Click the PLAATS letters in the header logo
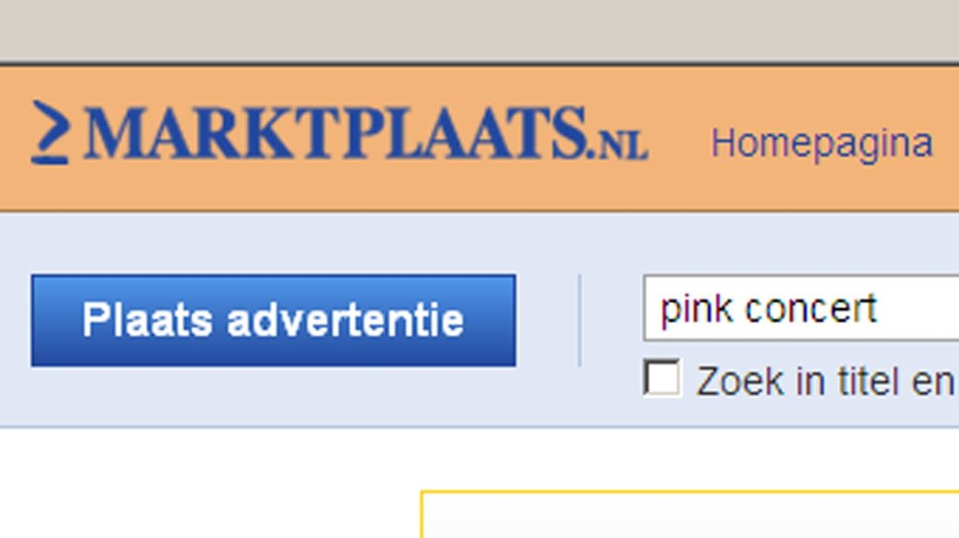The image size is (959, 538). [466, 133]
